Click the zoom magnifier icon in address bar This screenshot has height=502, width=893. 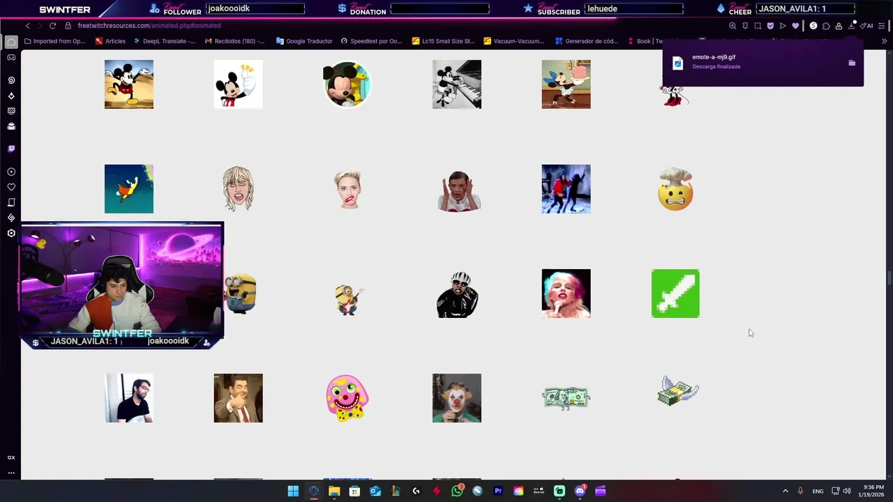click(733, 26)
